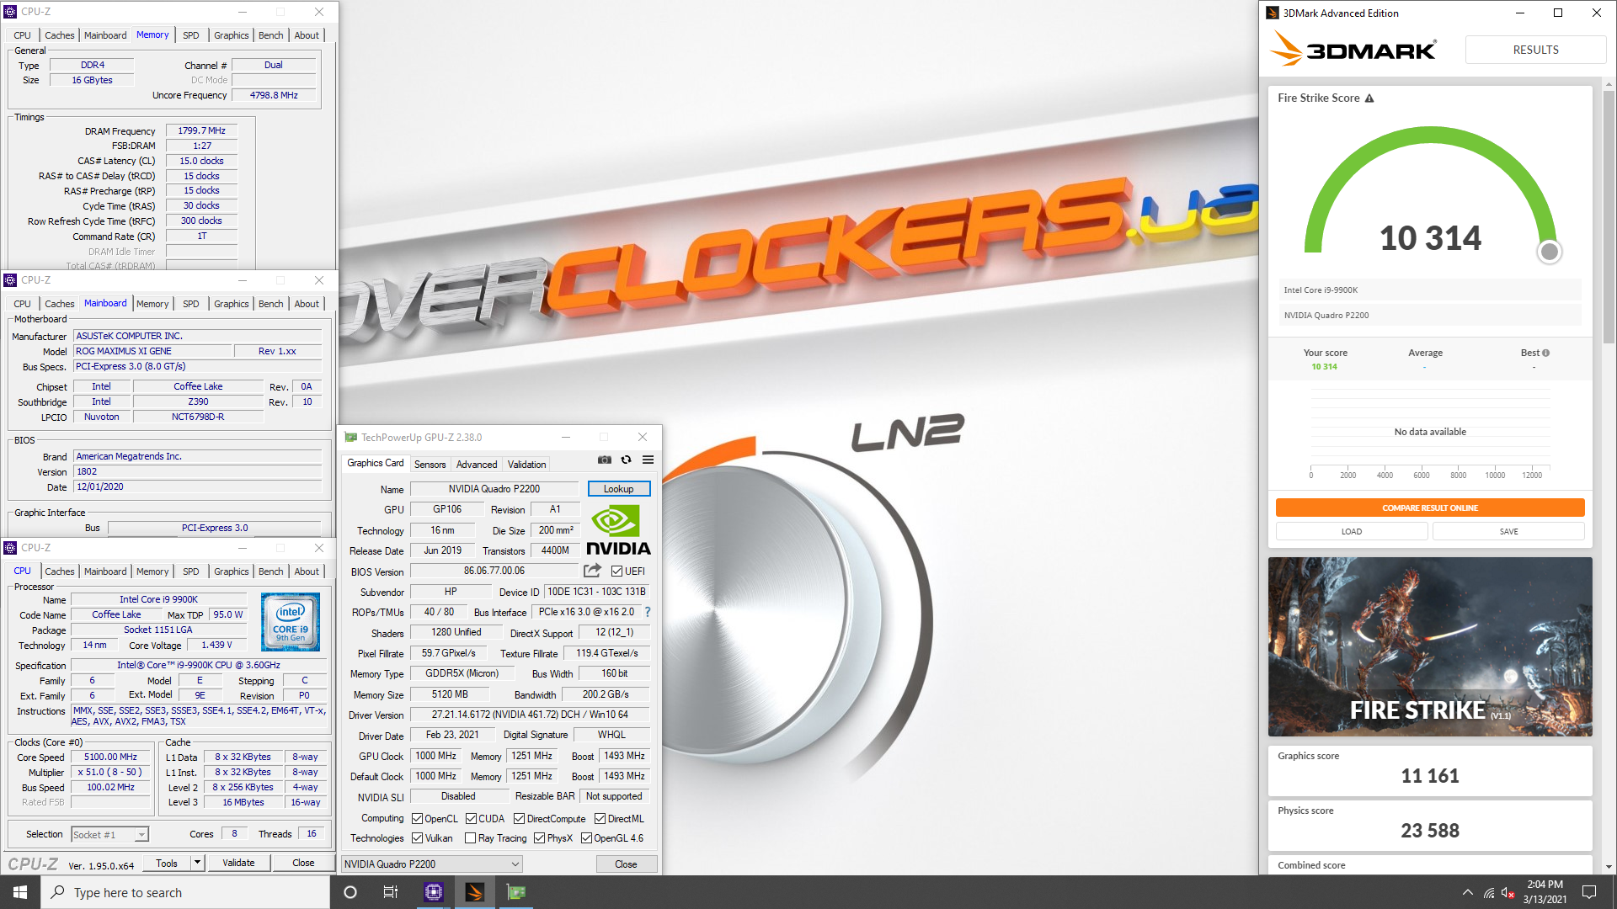The image size is (1617, 909).
Task: Open the notification center icon
Action: [x=1589, y=892]
